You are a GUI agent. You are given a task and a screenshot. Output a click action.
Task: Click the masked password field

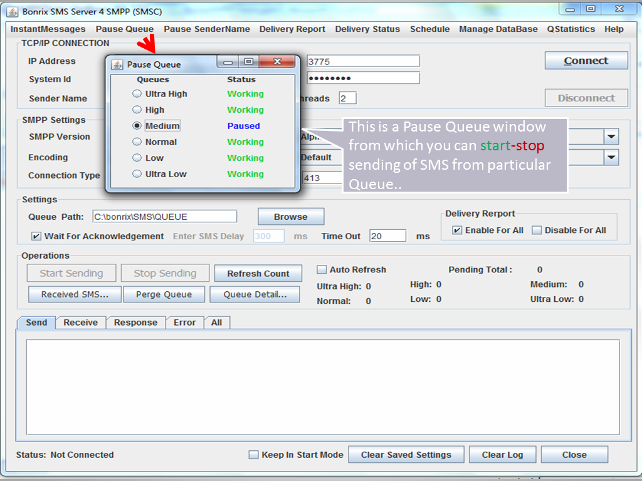coord(363,78)
